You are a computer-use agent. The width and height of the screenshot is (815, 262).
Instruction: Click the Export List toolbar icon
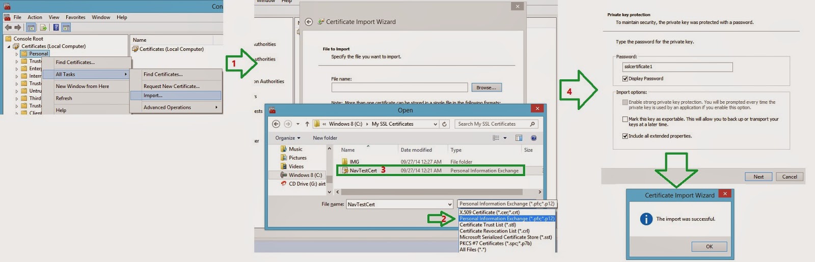pyautogui.click(x=43, y=27)
